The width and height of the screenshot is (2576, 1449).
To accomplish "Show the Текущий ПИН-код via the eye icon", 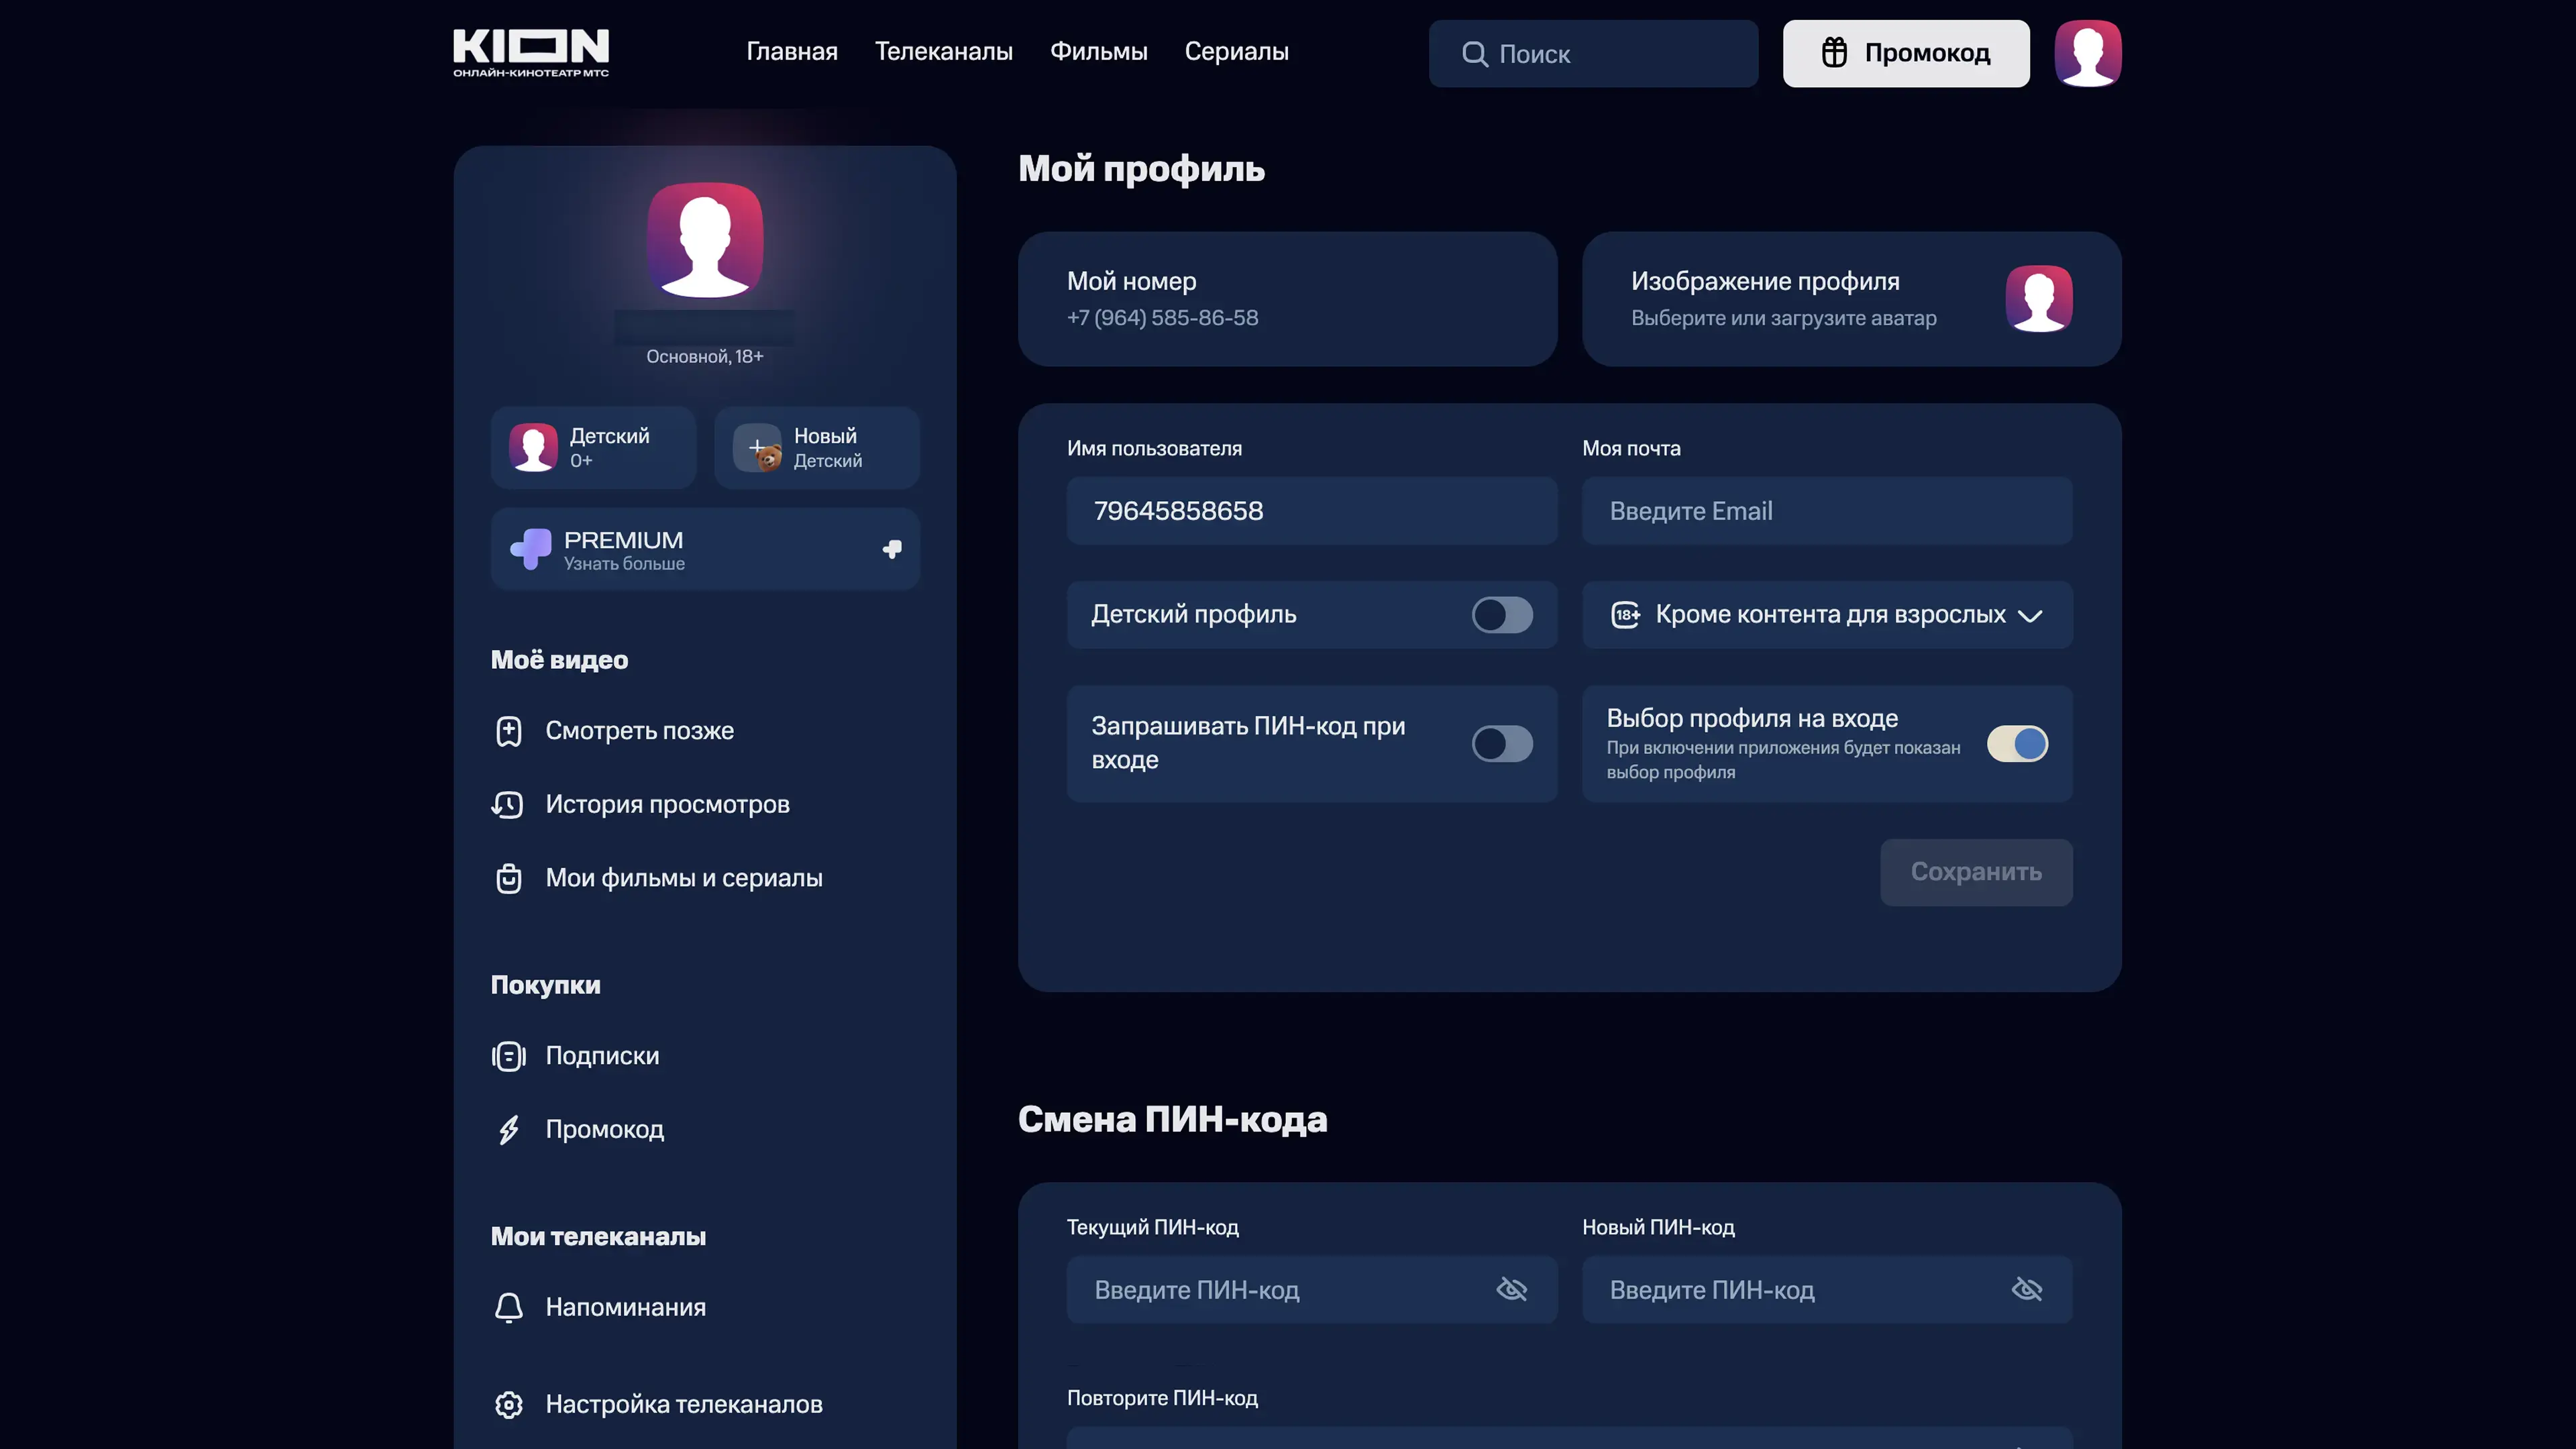I will 1511,1289.
